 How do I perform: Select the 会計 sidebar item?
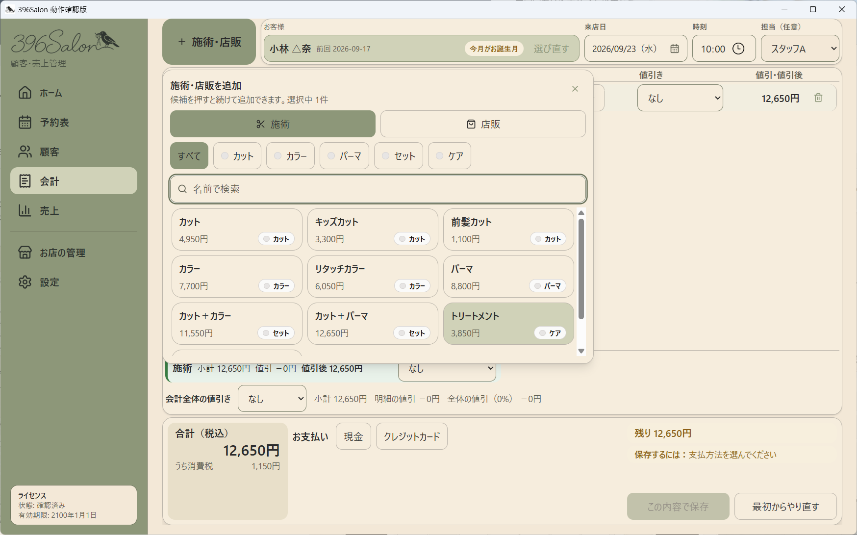click(74, 181)
